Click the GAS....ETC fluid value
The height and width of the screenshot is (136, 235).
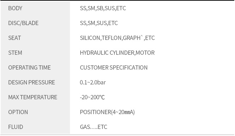click(94, 127)
